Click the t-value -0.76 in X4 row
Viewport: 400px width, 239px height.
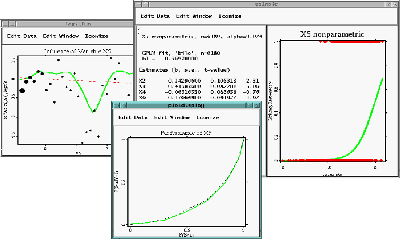(x=251, y=92)
